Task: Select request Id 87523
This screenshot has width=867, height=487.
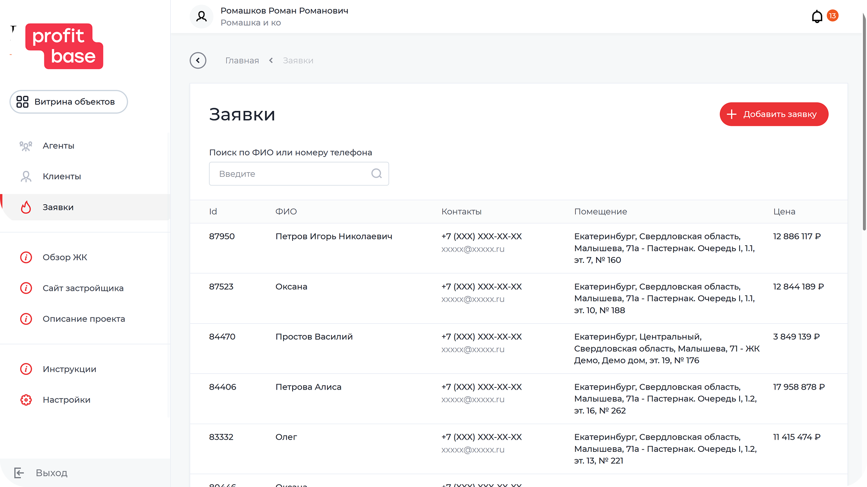Action: coord(221,286)
